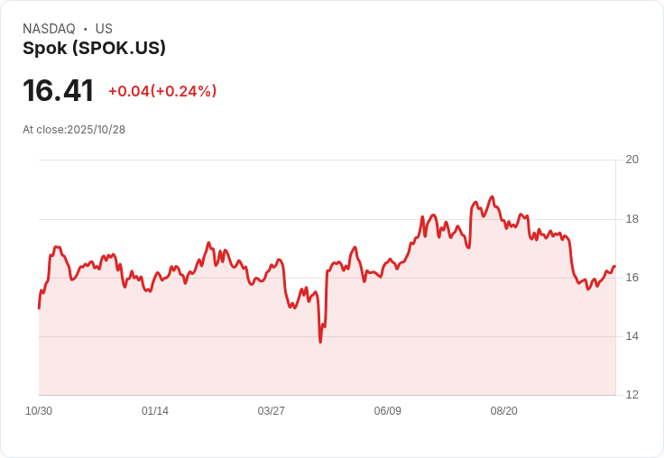
Task: Select the 06/09 date on the x-axis
Action: tap(387, 411)
